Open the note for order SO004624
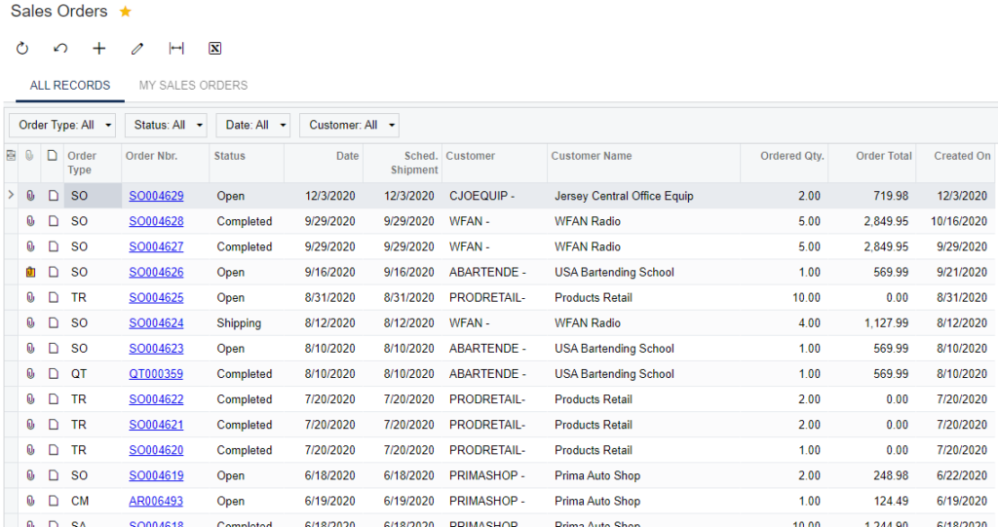This screenshot has height=527, width=998. (54, 323)
